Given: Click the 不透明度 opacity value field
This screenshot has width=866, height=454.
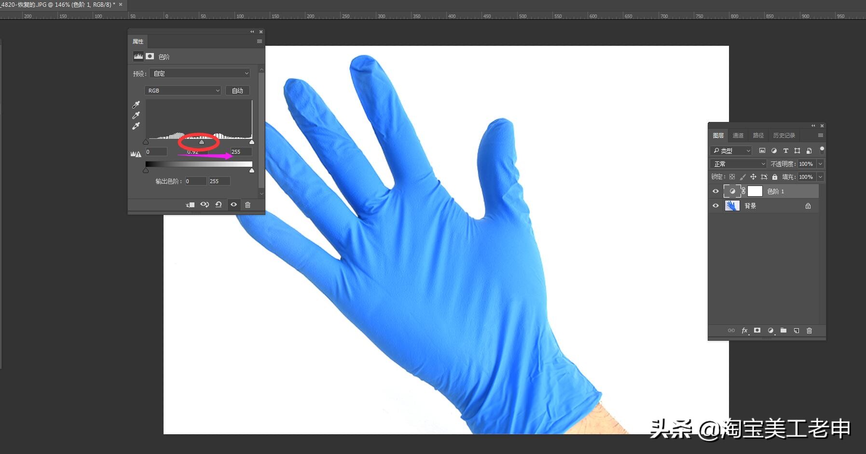Looking at the screenshot, I should pyautogui.click(x=806, y=164).
